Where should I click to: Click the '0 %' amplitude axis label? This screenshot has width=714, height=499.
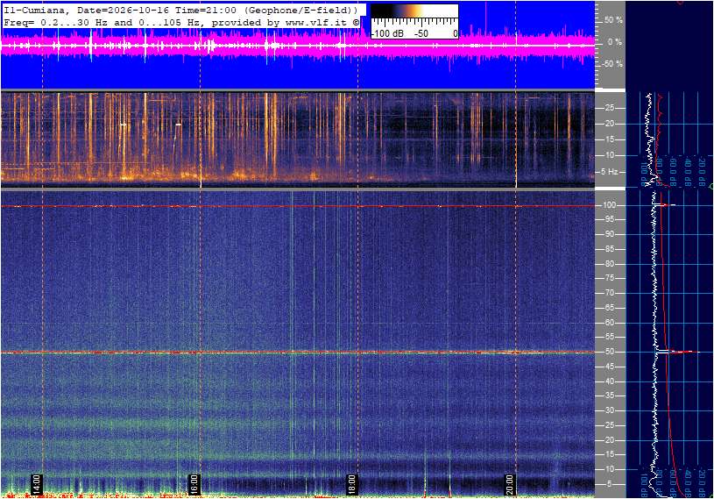pos(615,42)
